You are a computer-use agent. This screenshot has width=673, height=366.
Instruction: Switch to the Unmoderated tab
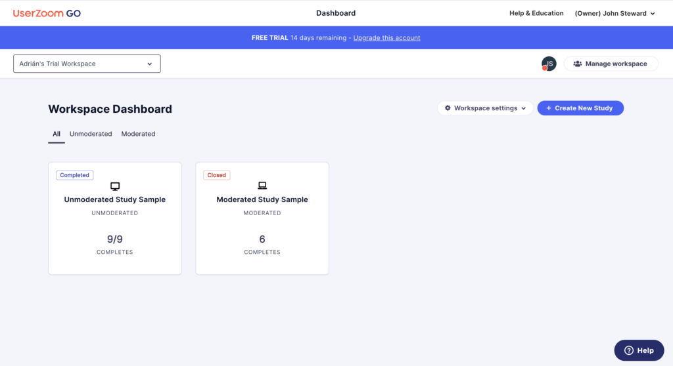(x=91, y=134)
